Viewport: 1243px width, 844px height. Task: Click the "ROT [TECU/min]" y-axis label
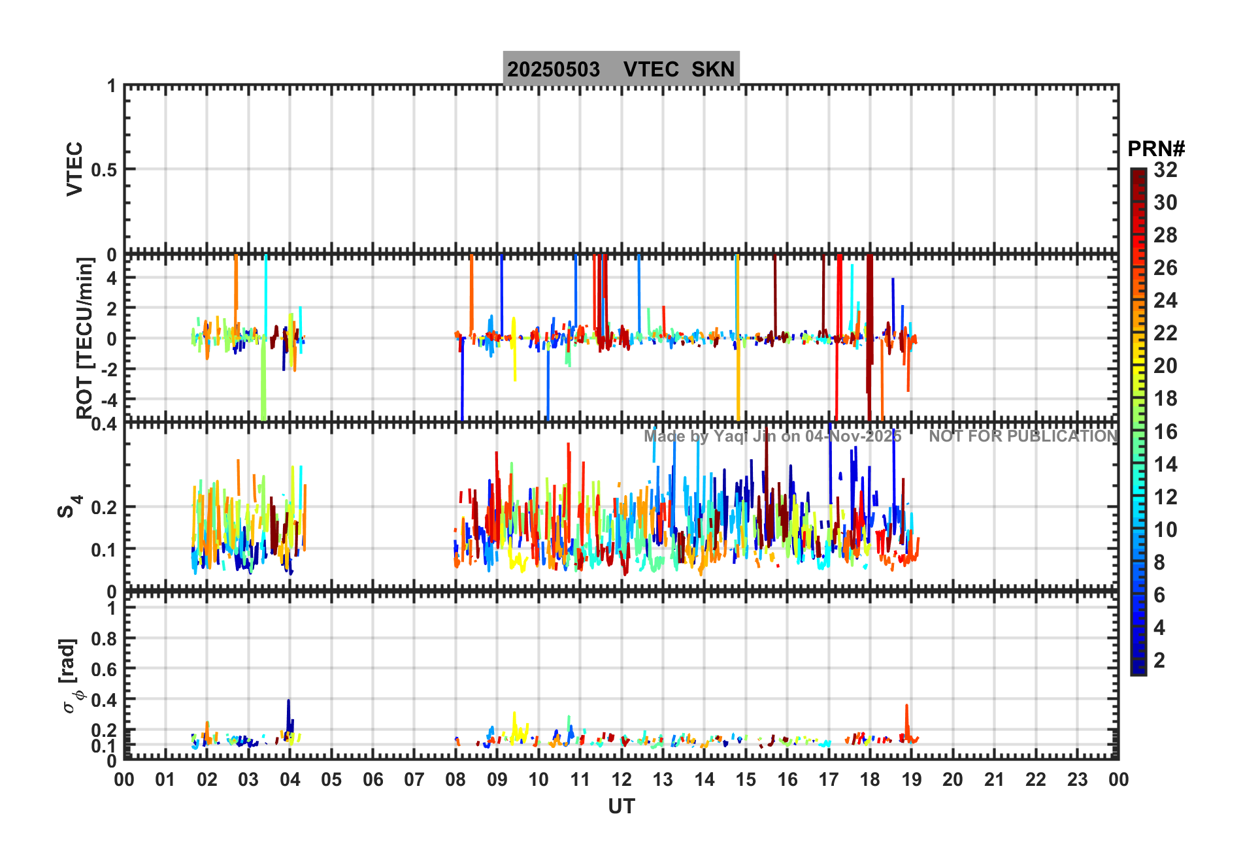[x=85, y=338]
